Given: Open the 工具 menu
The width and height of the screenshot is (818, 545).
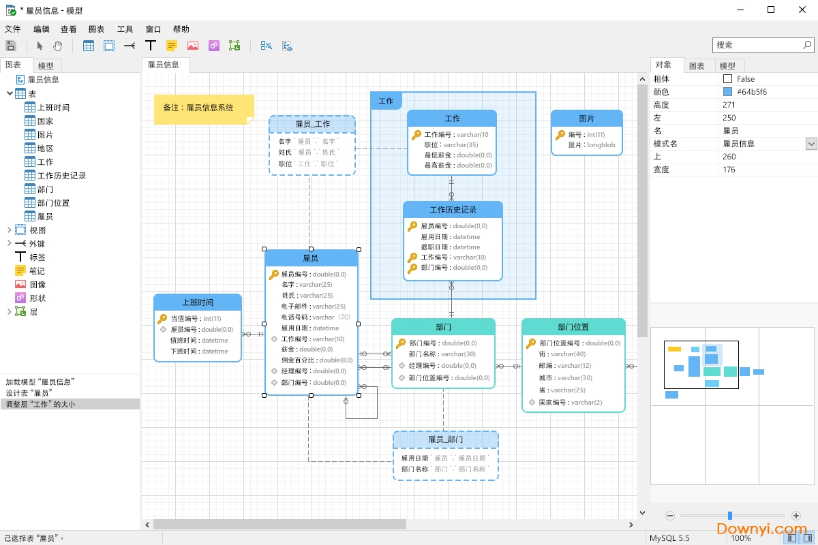Looking at the screenshot, I should (125, 29).
